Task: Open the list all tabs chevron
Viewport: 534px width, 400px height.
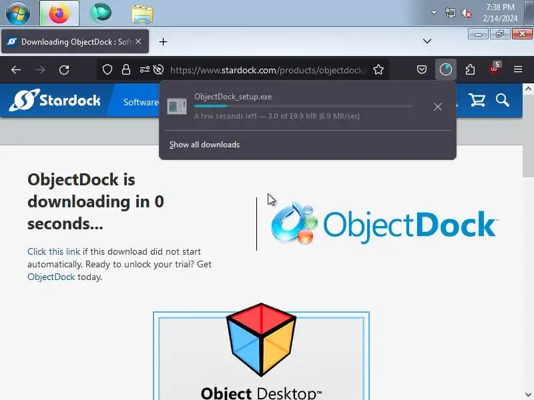Action: pos(427,41)
